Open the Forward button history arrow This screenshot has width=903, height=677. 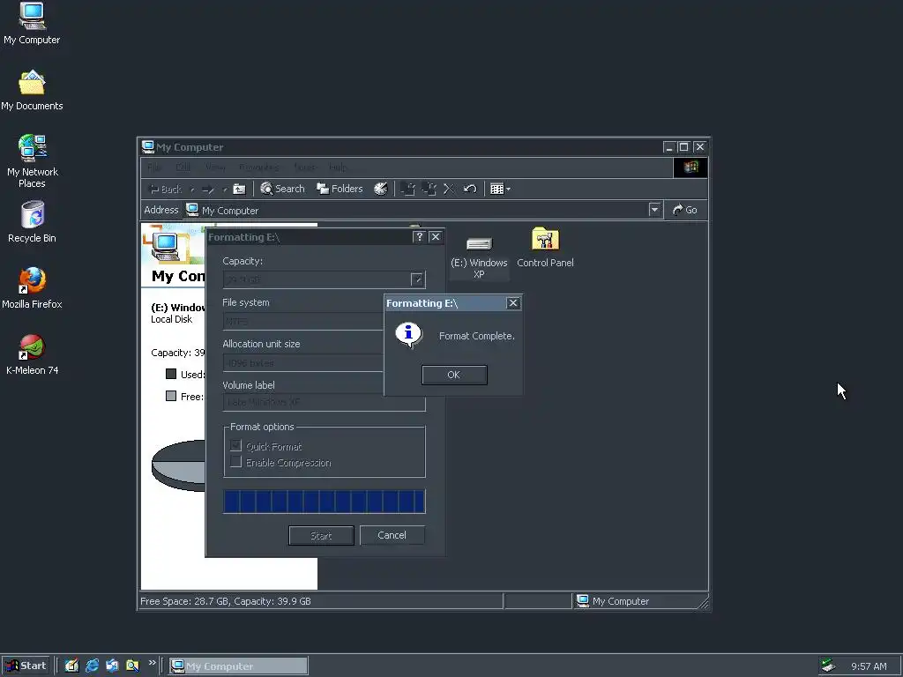(x=225, y=189)
